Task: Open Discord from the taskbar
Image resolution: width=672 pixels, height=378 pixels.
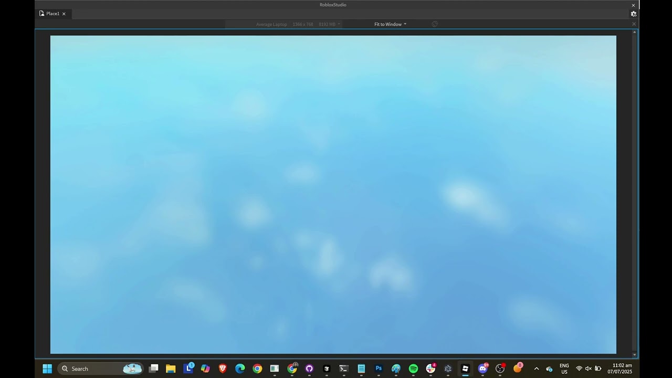Action: tap(482, 369)
